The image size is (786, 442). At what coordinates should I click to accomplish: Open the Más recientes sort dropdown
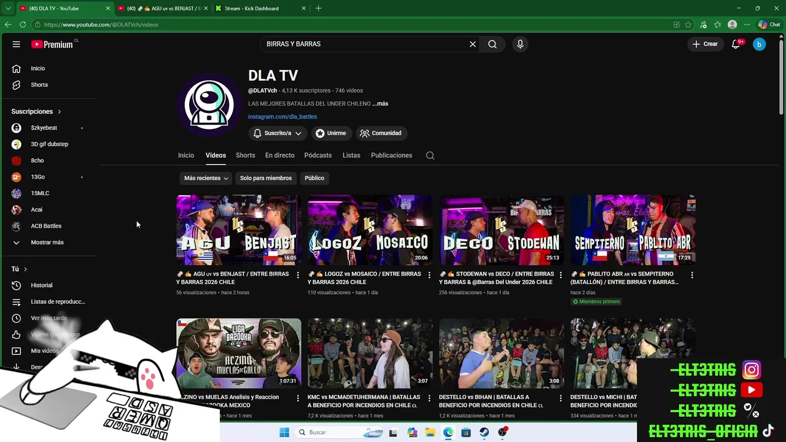(x=206, y=178)
